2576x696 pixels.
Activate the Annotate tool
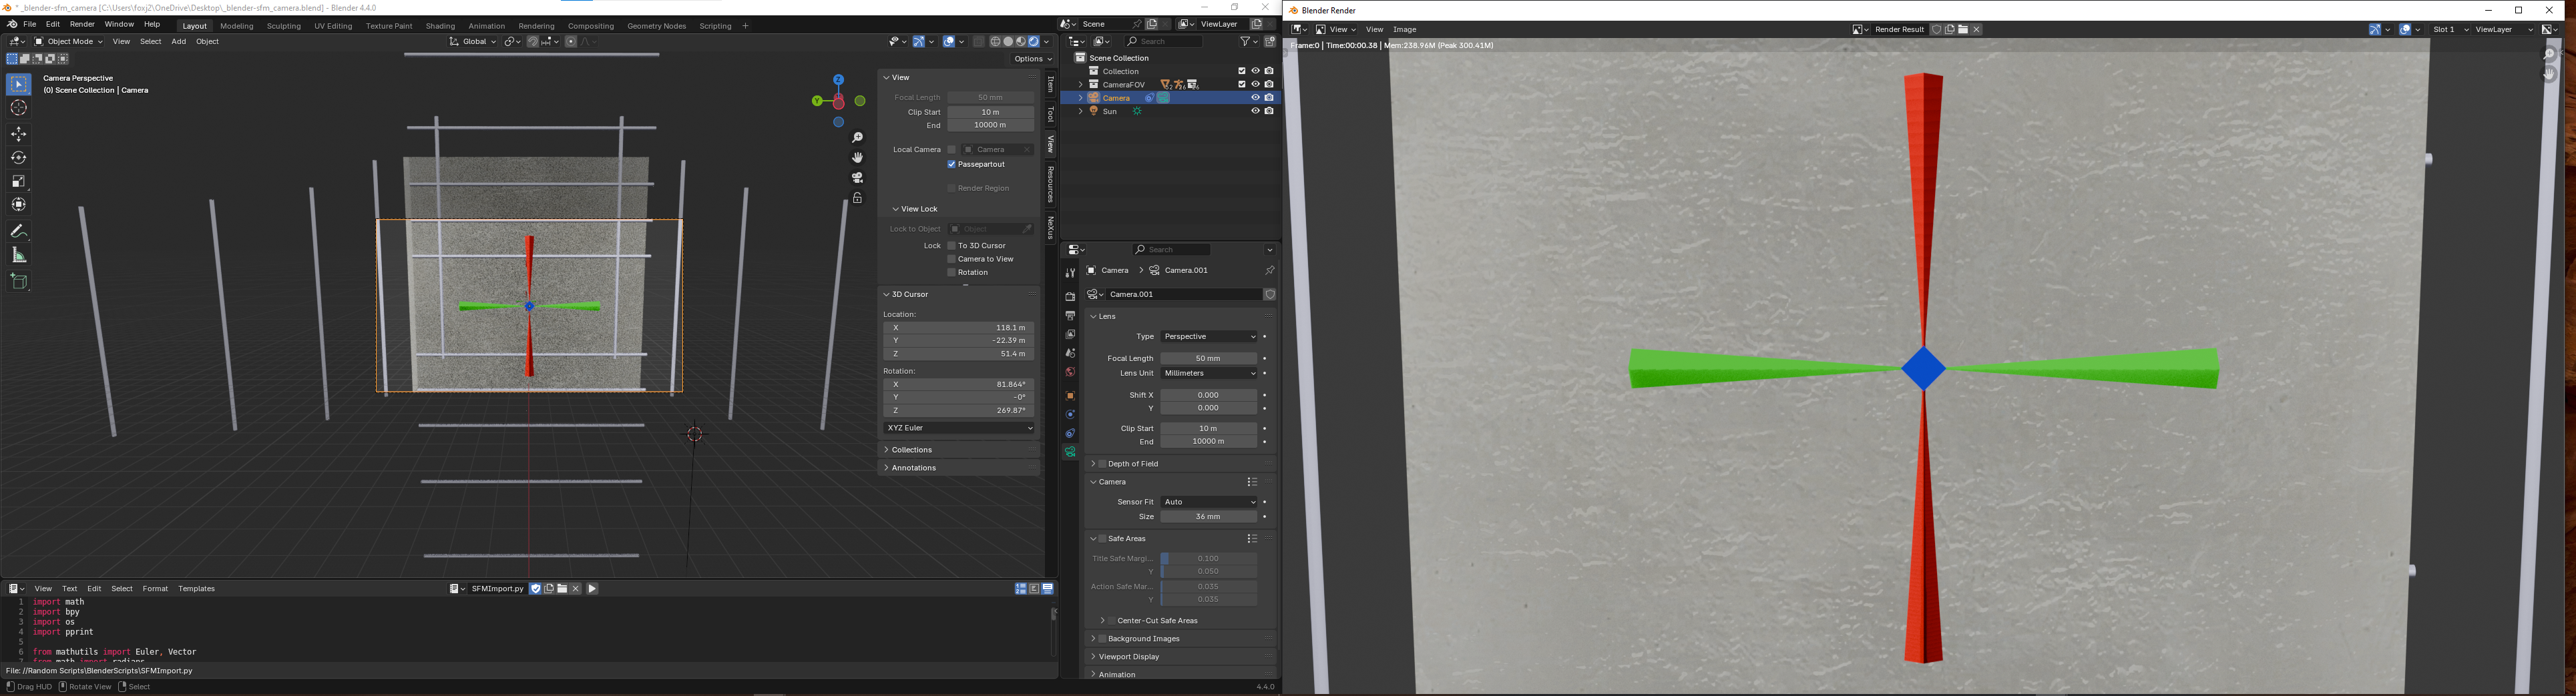[19, 231]
